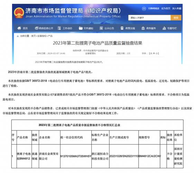Click the 政策法规 book icon
Image resolution: width=194 pixels, height=173 pixels.
click(x=122, y=28)
